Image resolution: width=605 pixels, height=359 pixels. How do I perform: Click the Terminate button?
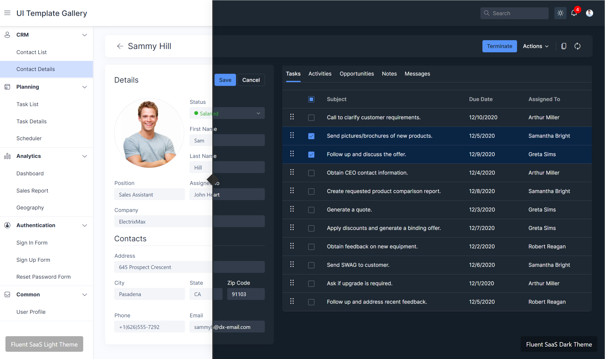(x=499, y=46)
